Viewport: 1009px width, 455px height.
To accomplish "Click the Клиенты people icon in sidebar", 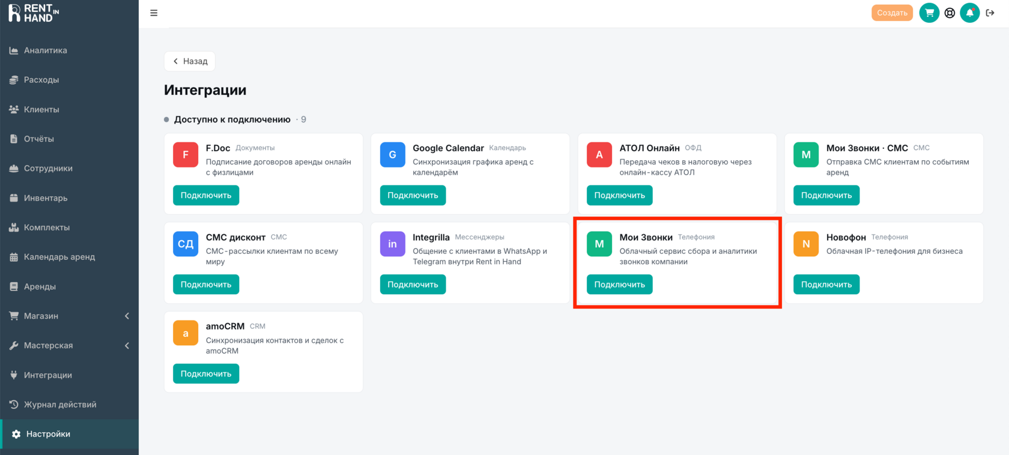I will pyautogui.click(x=14, y=109).
